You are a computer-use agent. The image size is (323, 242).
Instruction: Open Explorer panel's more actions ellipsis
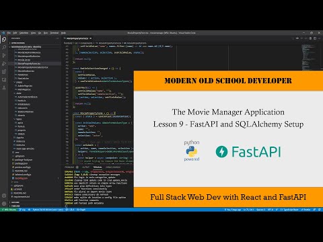(57, 38)
